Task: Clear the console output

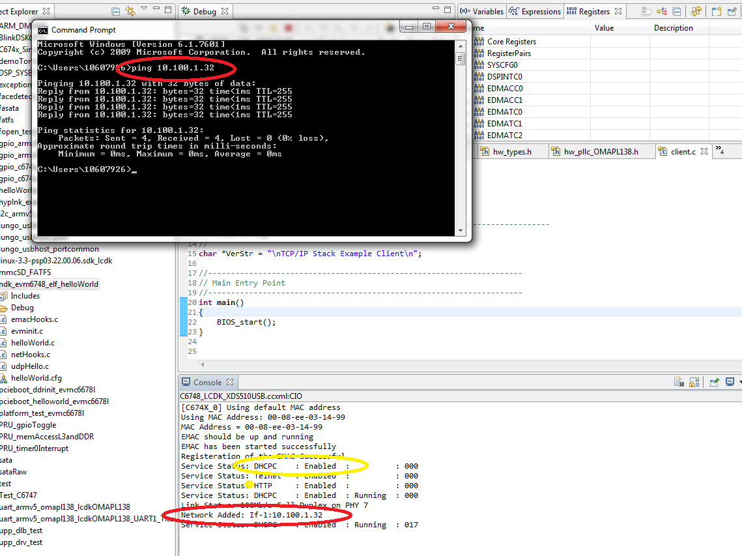Action: point(679,382)
